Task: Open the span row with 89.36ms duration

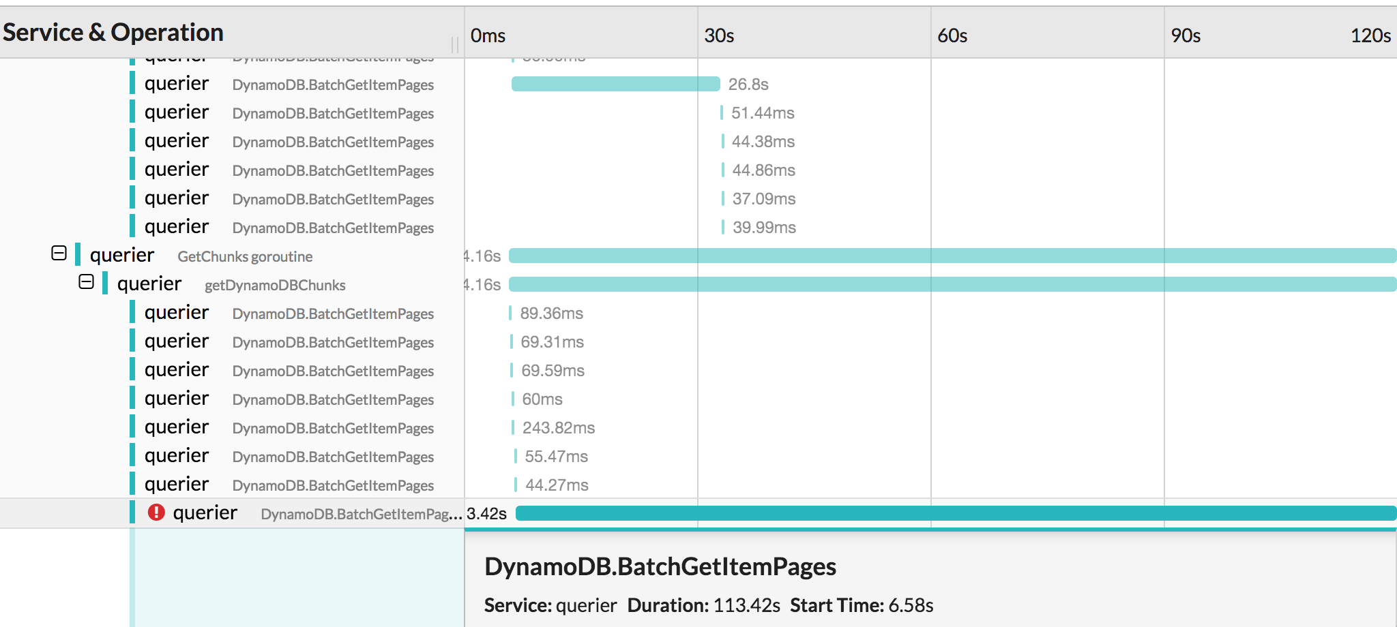Action: [698, 313]
